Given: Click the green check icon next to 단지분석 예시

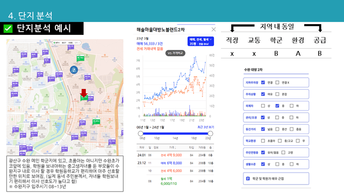Looking at the screenshot, I should click(8, 28).
